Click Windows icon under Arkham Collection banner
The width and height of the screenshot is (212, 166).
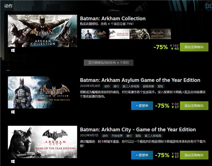click(13, 50)
